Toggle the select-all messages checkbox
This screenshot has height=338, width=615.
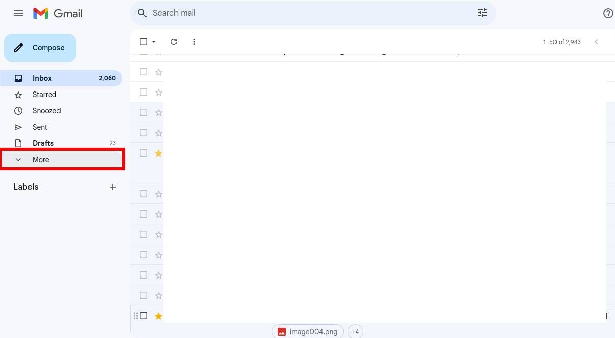click(x=143, y=41)
